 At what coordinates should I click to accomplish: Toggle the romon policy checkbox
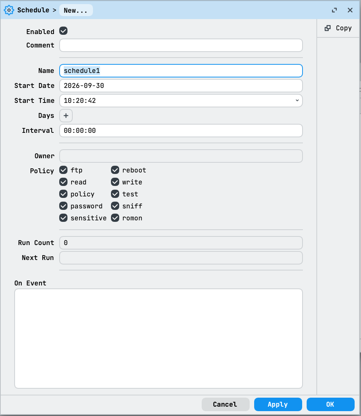tap(115, 218)
